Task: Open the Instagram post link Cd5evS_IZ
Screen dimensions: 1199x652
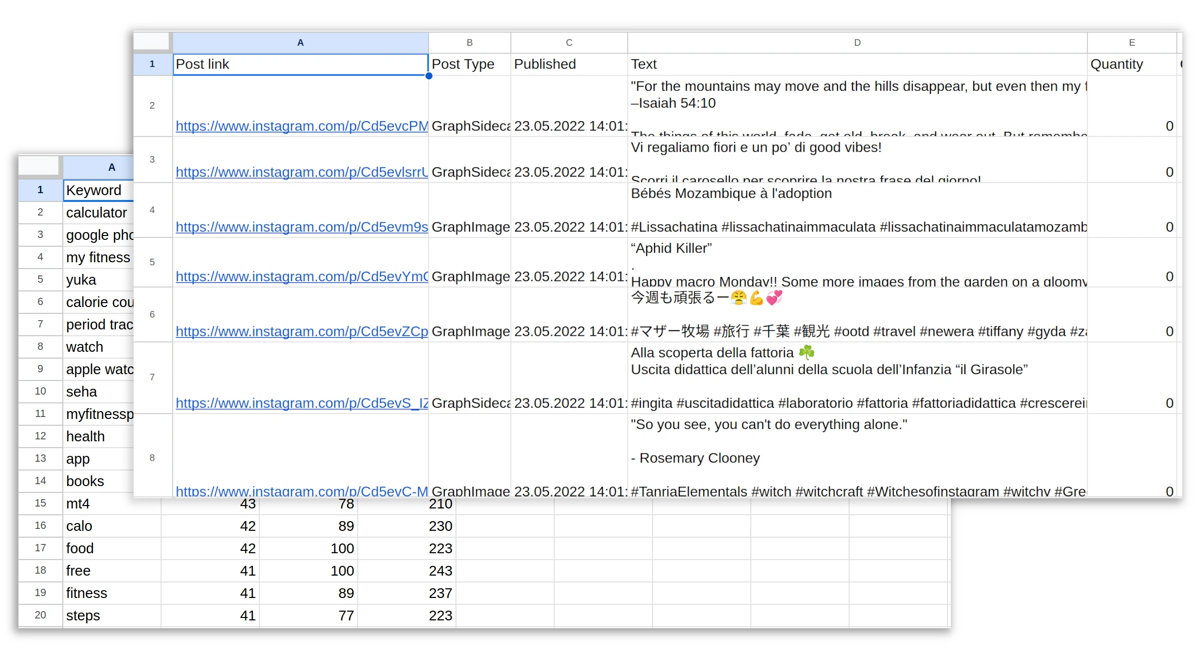Action: 301,403
